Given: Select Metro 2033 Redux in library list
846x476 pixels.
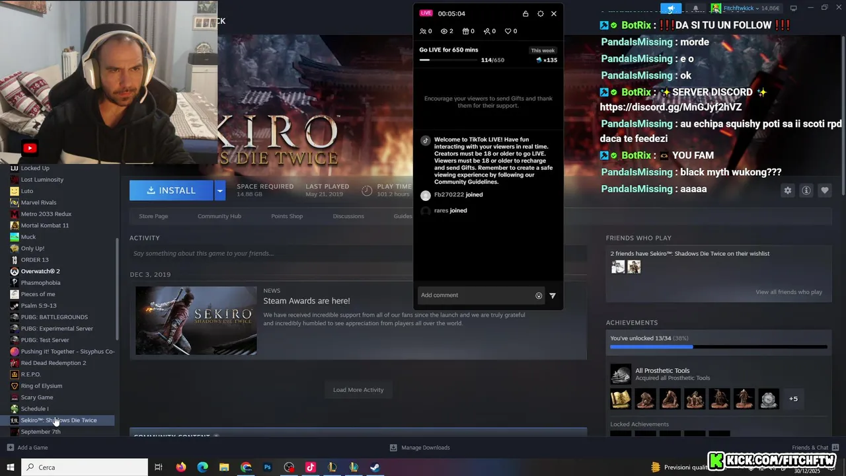Looking at the screenshot, I should pyautogui.click(x=46, y=214).
